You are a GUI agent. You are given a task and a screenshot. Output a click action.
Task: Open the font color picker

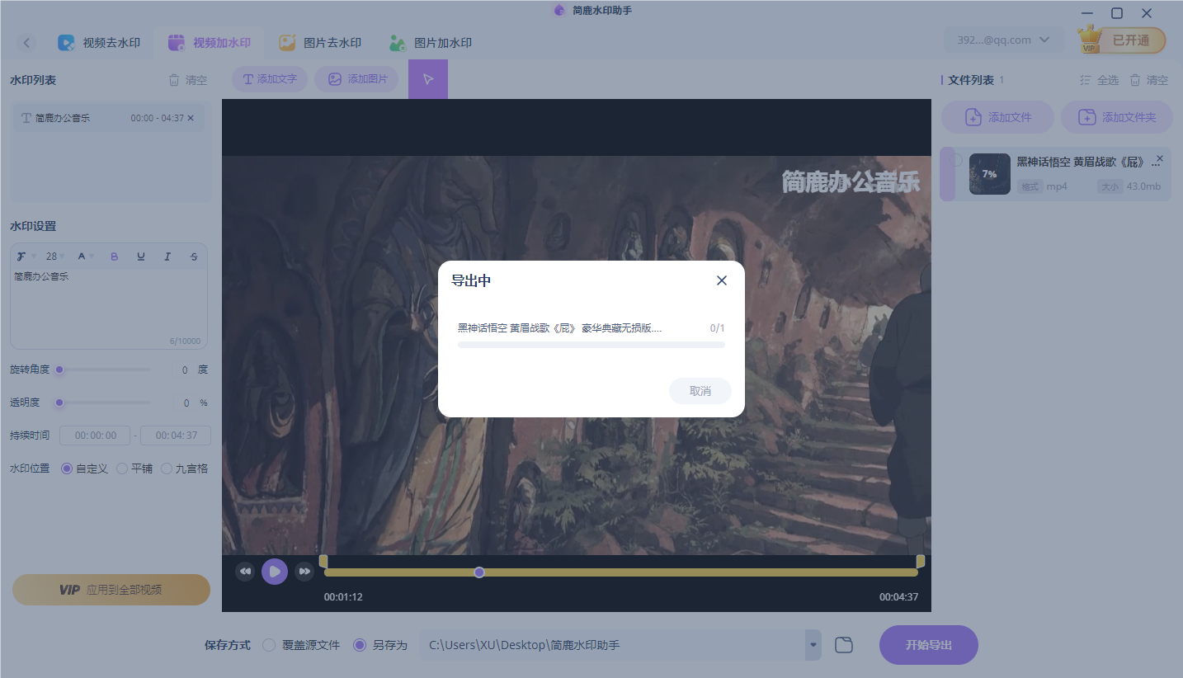pos(82,256)
